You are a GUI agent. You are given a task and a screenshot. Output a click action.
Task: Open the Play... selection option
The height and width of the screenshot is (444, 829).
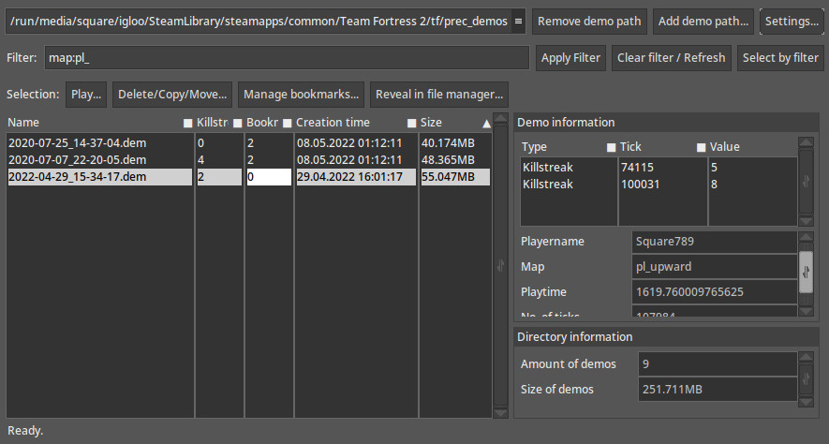click(86, 94)
